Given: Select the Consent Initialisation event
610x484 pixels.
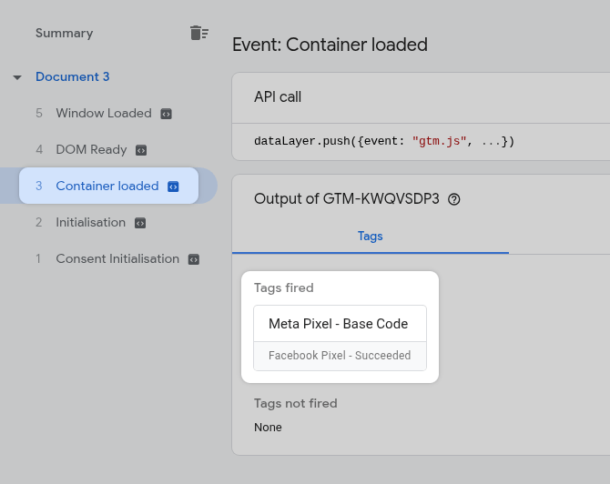Looking at the screenshot, I should point(117,258).
